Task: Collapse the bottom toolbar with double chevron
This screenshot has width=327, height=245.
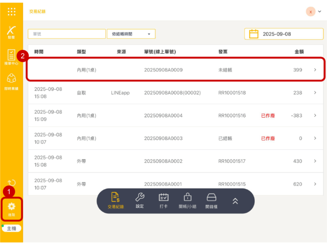Action: [235, 201]
